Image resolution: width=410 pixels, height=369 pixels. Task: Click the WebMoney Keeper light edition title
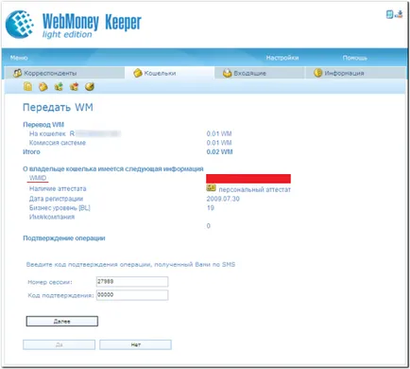(92, 26)
